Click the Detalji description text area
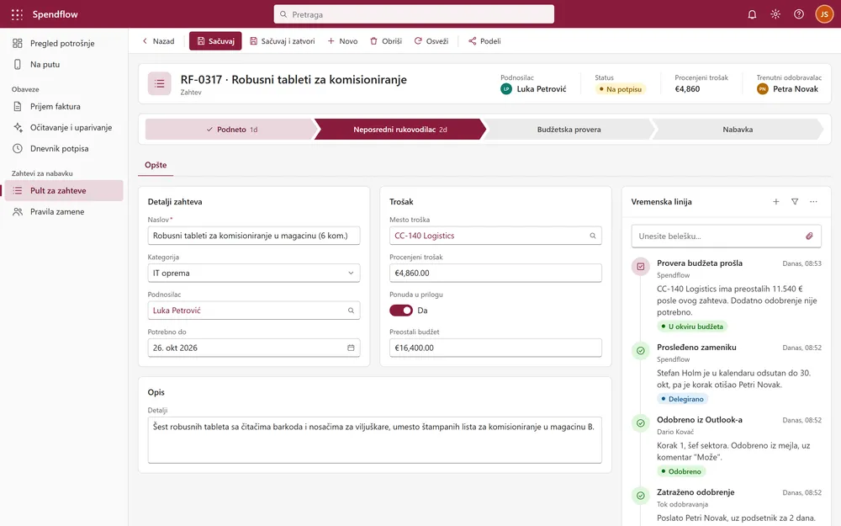Viewport: 841px width, 526px height. [375, 440]
